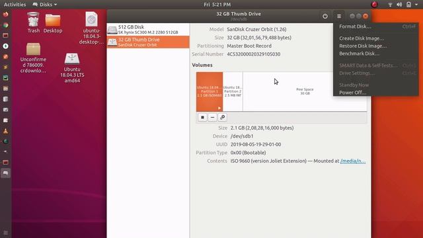Select Partition 2 2.5 MB FAT volume block
423x238 pixels.
233,91
